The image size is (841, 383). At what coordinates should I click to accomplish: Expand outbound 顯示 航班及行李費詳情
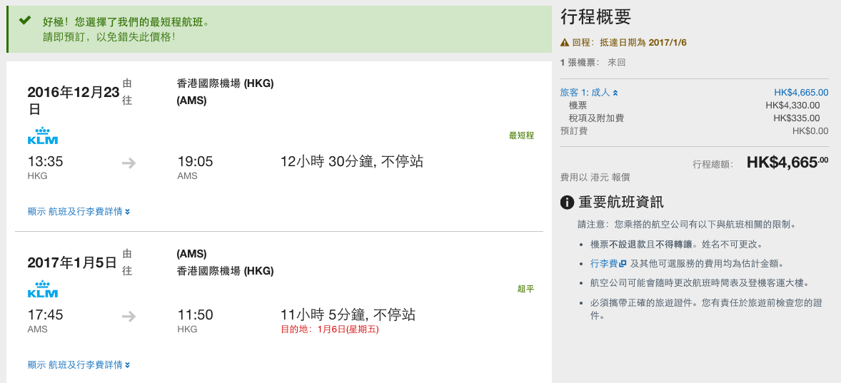pyautogui.click(x=79, y=212)
